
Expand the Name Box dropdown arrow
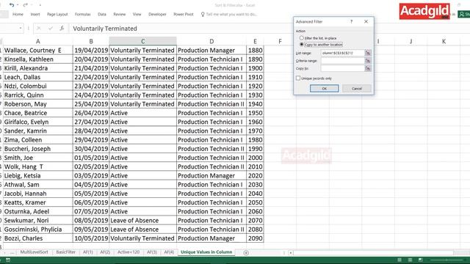pos(21,28)
